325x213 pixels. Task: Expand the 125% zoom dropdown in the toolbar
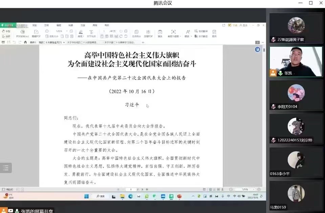(67, 31)
